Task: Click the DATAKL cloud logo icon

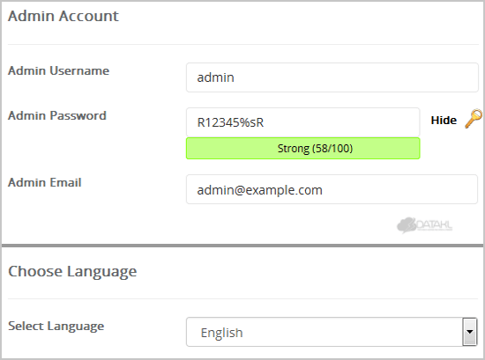Action: (x=407, y=225)
